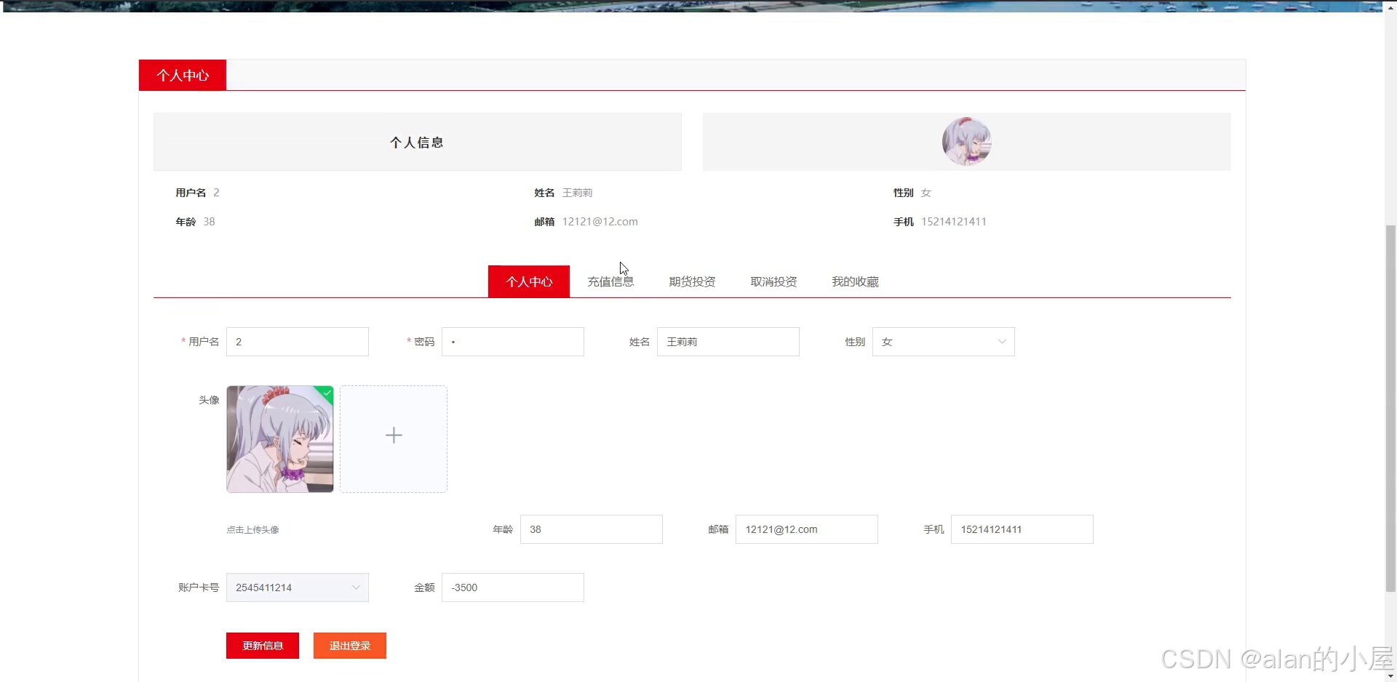Click the 年龄 input with value 38
This screenshot has height=682, width=1397.
pyautogui.click(x=592, y=529)
